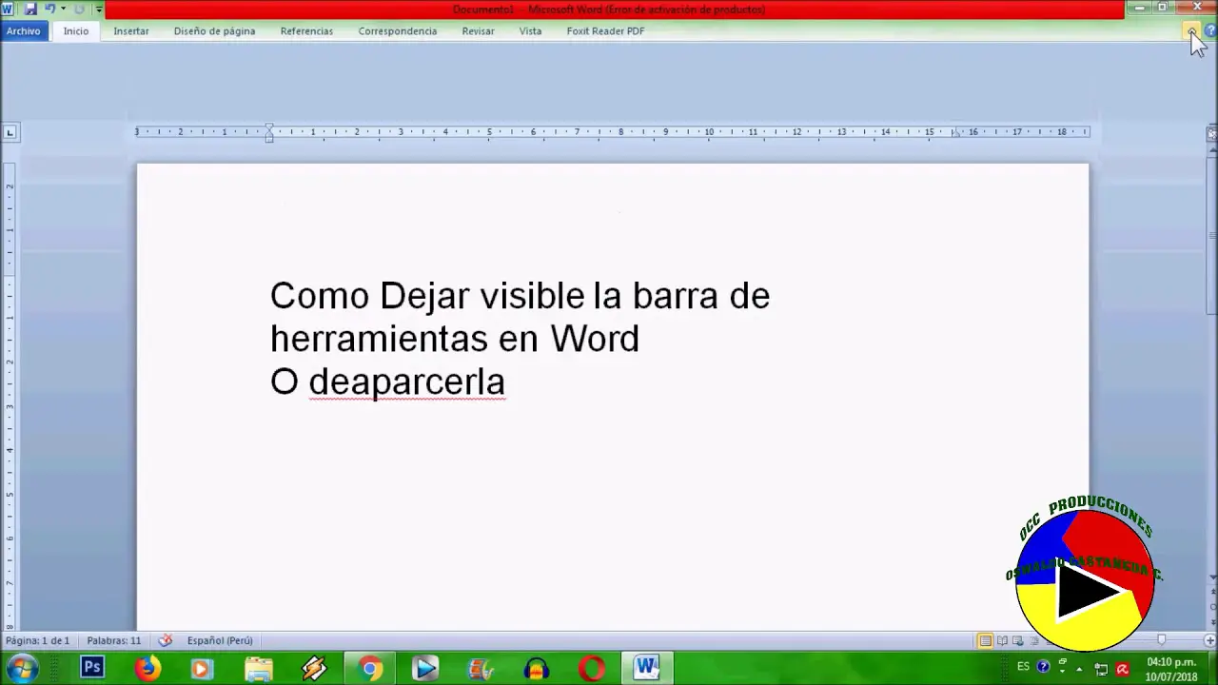Screen dimensions: 1218x685
Task: Click the zoom in plus button
Action: 1209,640
